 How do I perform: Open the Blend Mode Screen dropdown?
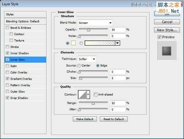click(95, 23)
